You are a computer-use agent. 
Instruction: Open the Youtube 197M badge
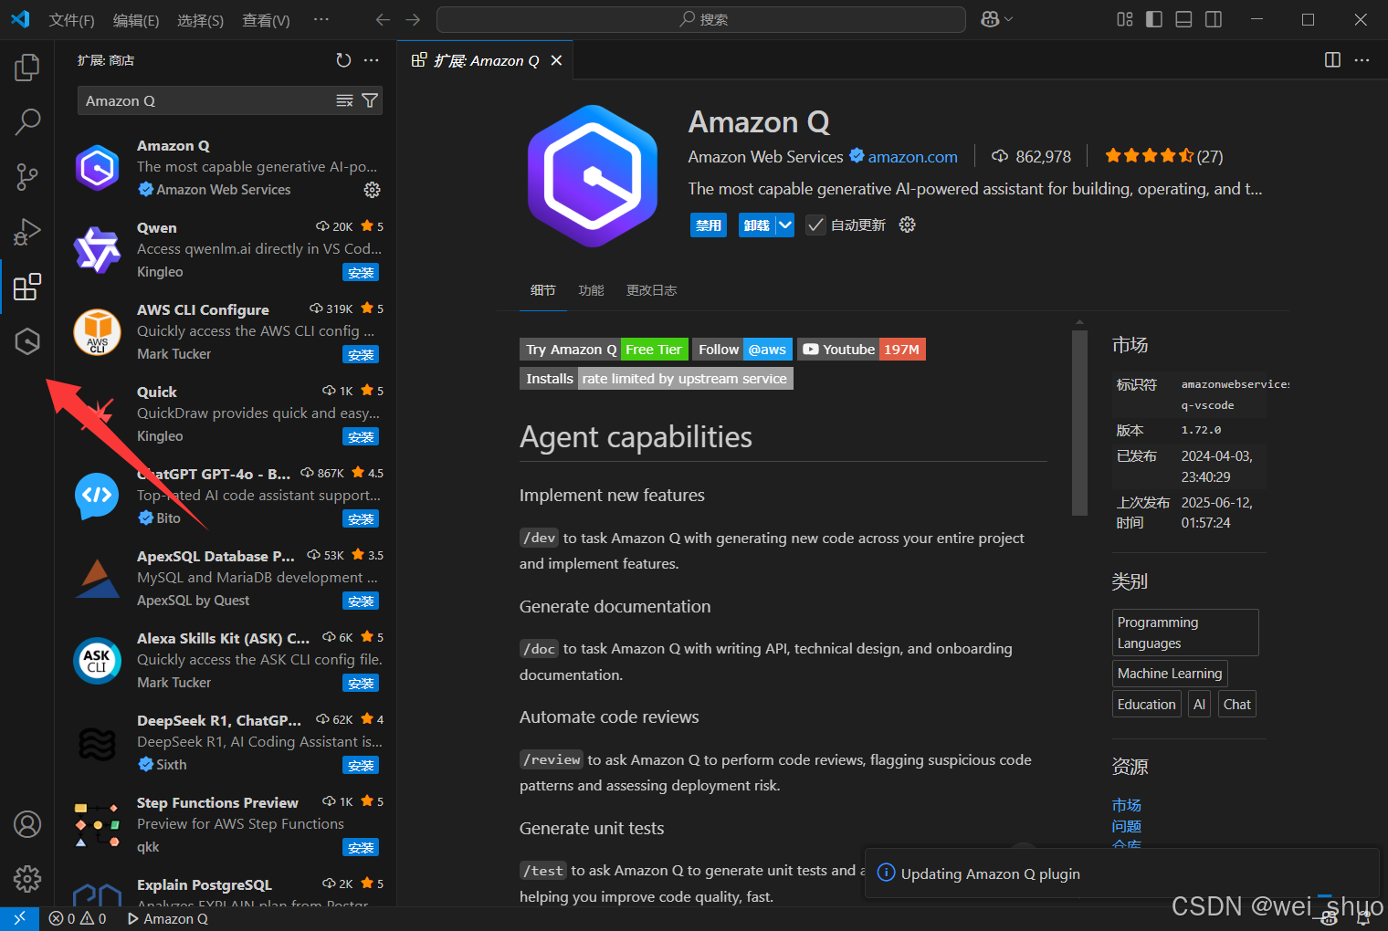[861, 350]
